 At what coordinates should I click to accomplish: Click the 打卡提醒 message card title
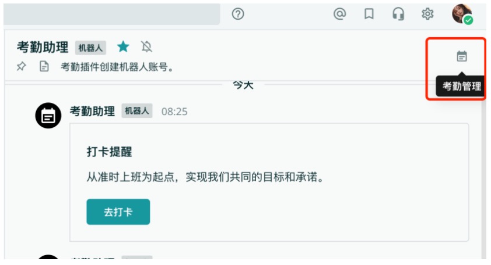[x=109, y=152]
